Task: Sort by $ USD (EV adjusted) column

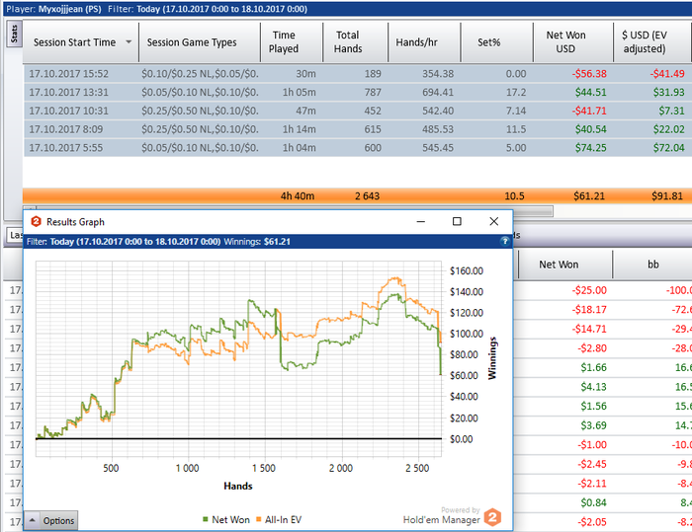Action: point(652,42)
